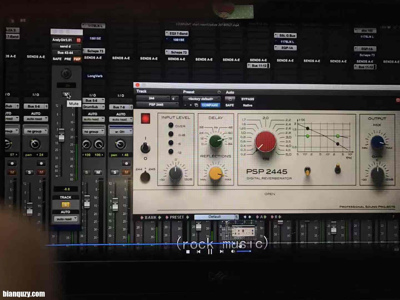Screen dimensions: 400x300
Task: Click the blue Mix knob
Action: [x=378, y=142]
